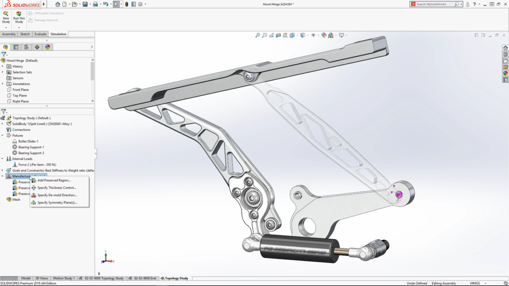This screenshot has height=286, width=509.
Task: Toggle the Section View tool
Action: 279,35
